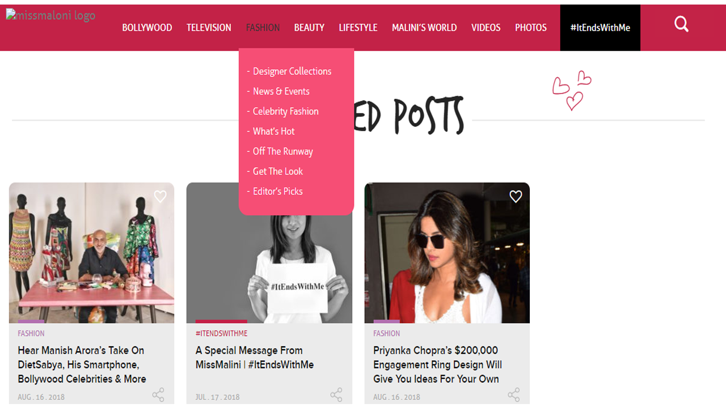Open headline 'A Special Message From MissMalini'
The image size is (726, 408).
(255, 358)
